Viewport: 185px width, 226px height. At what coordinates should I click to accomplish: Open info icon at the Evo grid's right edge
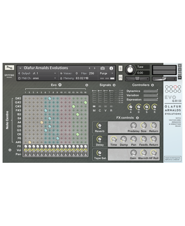tap(87, 85)
